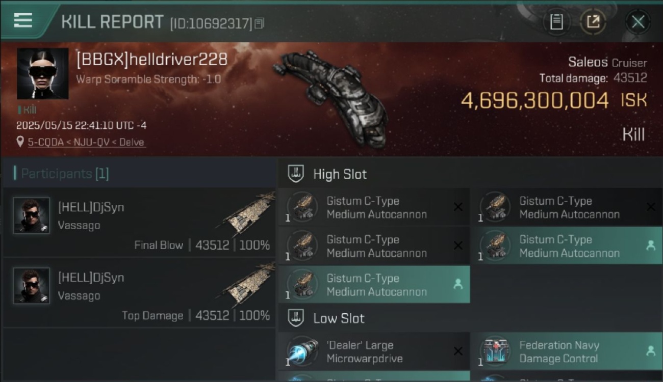Click the High Slot shield icon

pyautogui.click(x=296, y=174)
